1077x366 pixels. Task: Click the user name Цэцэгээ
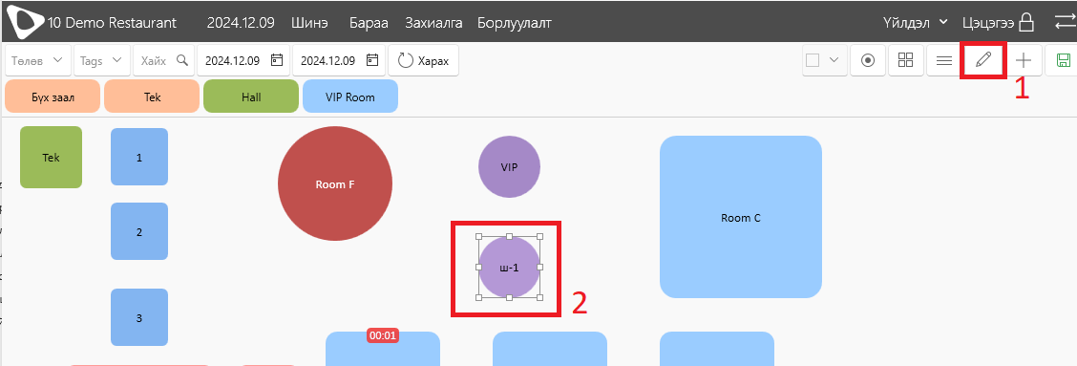pos(988,23)
